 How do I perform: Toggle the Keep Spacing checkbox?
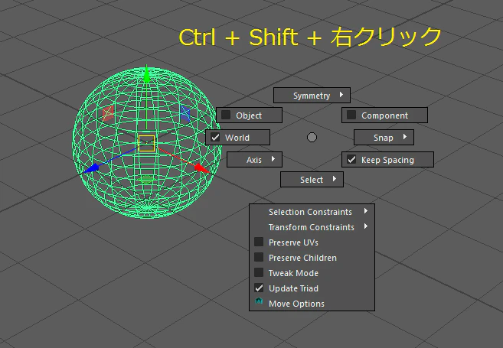[x=351, y=159]
